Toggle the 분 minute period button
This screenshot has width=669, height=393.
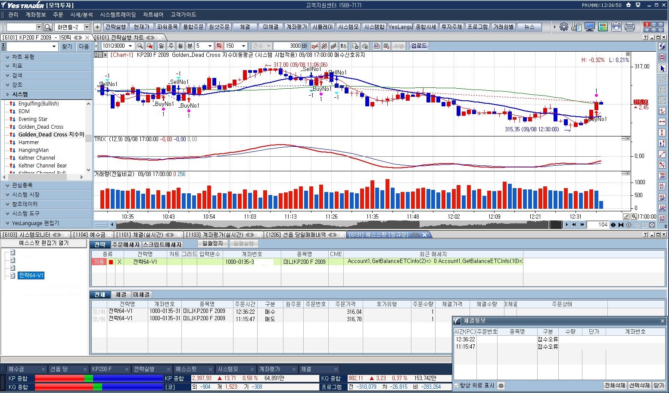point(190,46)
